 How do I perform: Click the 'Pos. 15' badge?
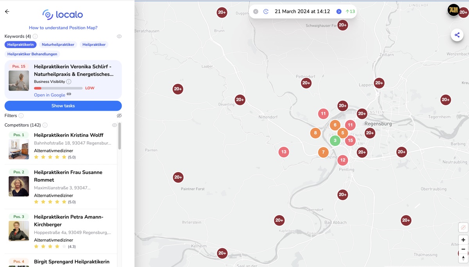(x=19, y=66)
